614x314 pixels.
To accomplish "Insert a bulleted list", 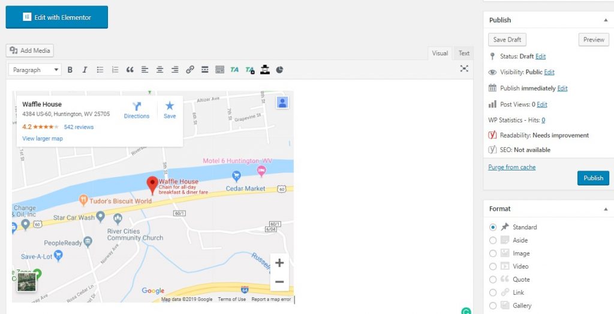I will coord(100,70).
